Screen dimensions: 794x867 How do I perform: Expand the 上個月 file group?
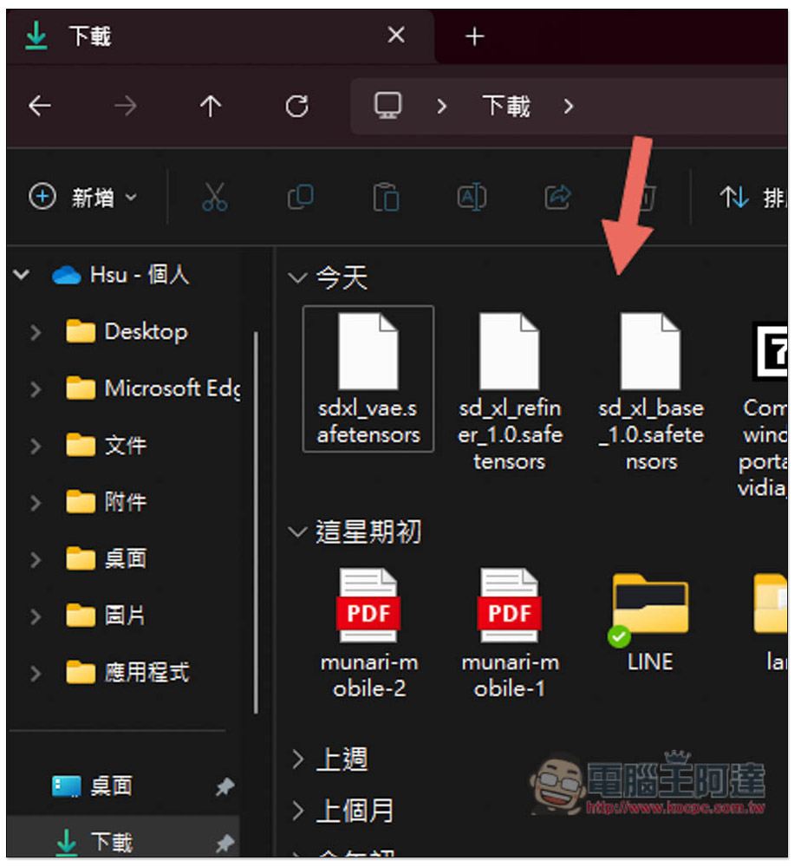click(297, 811)
